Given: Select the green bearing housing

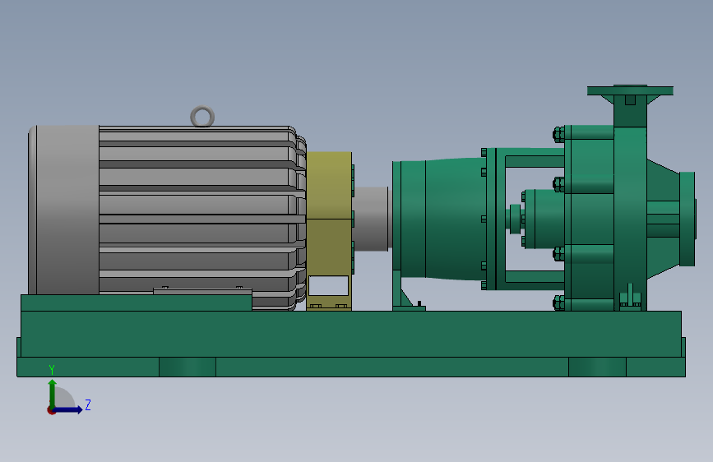Looking at the screenshot, I should point(439,219).
